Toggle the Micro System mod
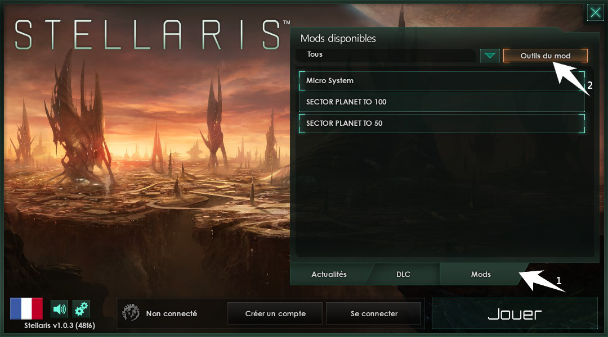Image resolution: width=608 pixels, height=337 pixels. pos(442,80)
